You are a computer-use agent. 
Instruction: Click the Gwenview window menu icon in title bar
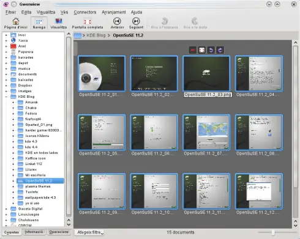tap(6, 4)
